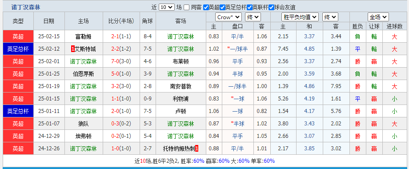The height and width of the screenshot is (169, 409).
Task: Click the *半球 handicap in 狼队 row
Action: point(237,124)
